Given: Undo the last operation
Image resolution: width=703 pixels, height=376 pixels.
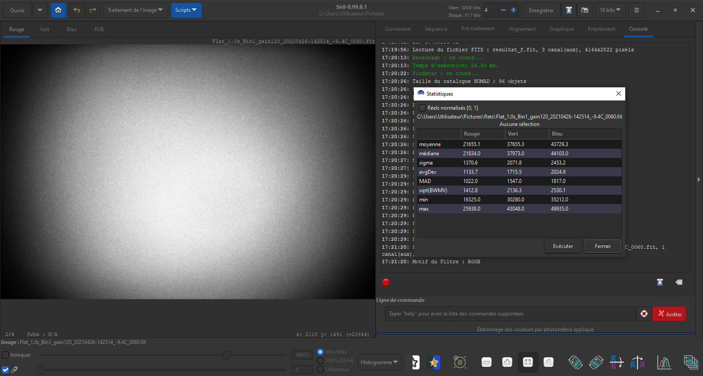Looking at the screenshot, I should coord(77,10).
